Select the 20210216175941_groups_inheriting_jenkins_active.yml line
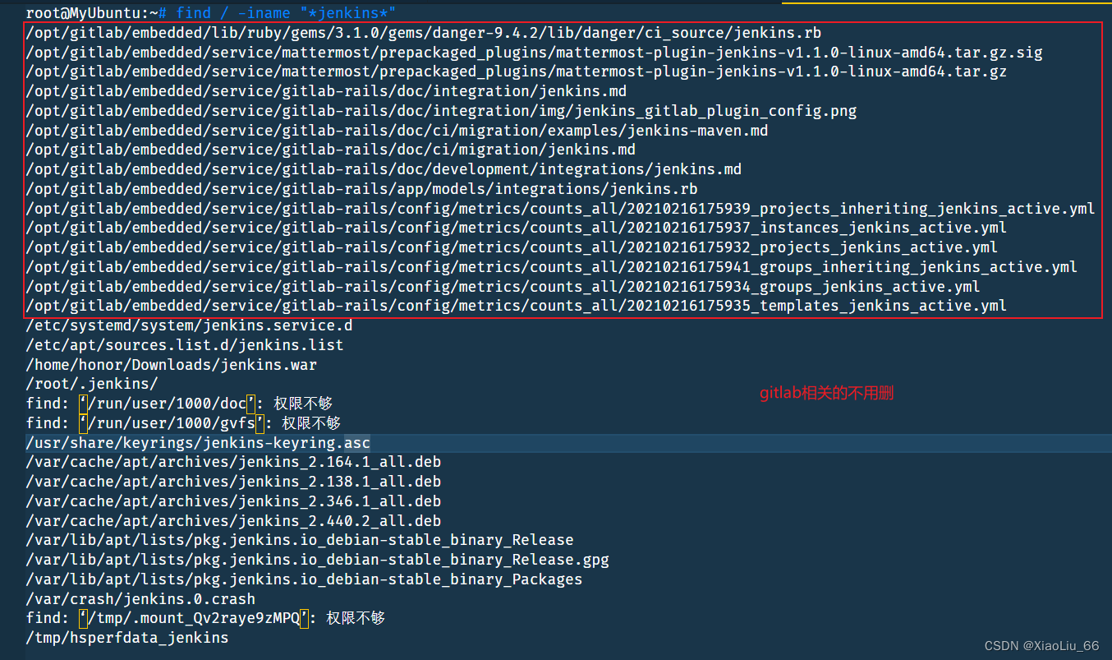The height and width of the screenshot is (660, 1112). click(552, 267)
